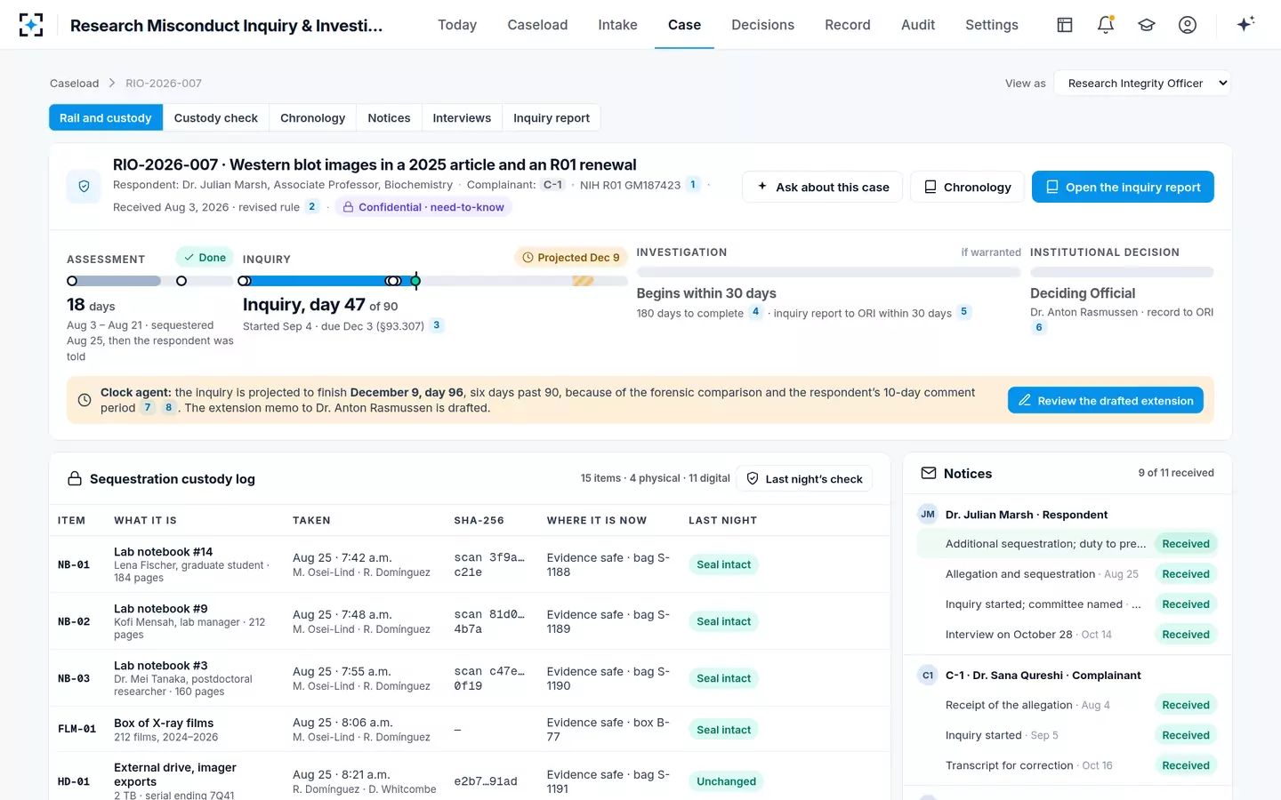The width and height of the screenshot is (1281, 800).
Task: Open Last night's check
Action: (804, 478)
